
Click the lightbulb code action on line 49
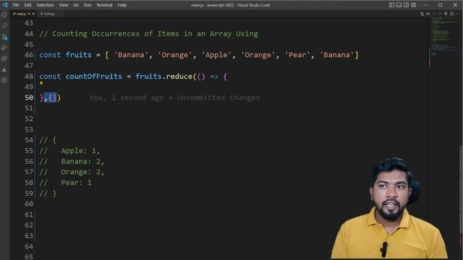pyautogui.click(x=41, y=84)
